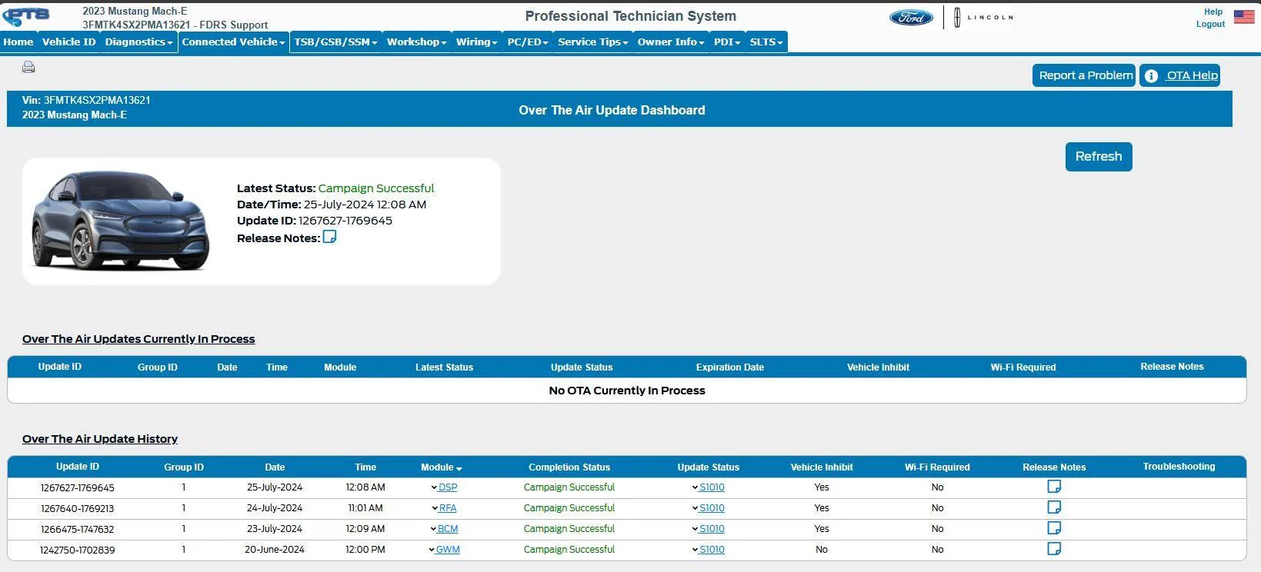Click the Expiration Date column header
The height and width of the screenshot is (572, 1261).
point(730,367)
